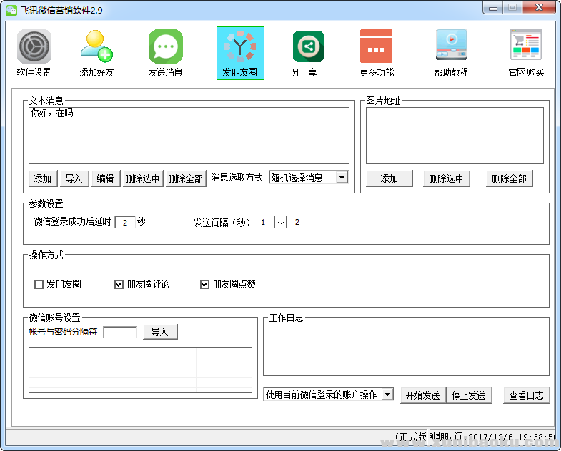
Task: Click 删除全部 under the 图片地址 panel
Action: [x=509, y=178]
